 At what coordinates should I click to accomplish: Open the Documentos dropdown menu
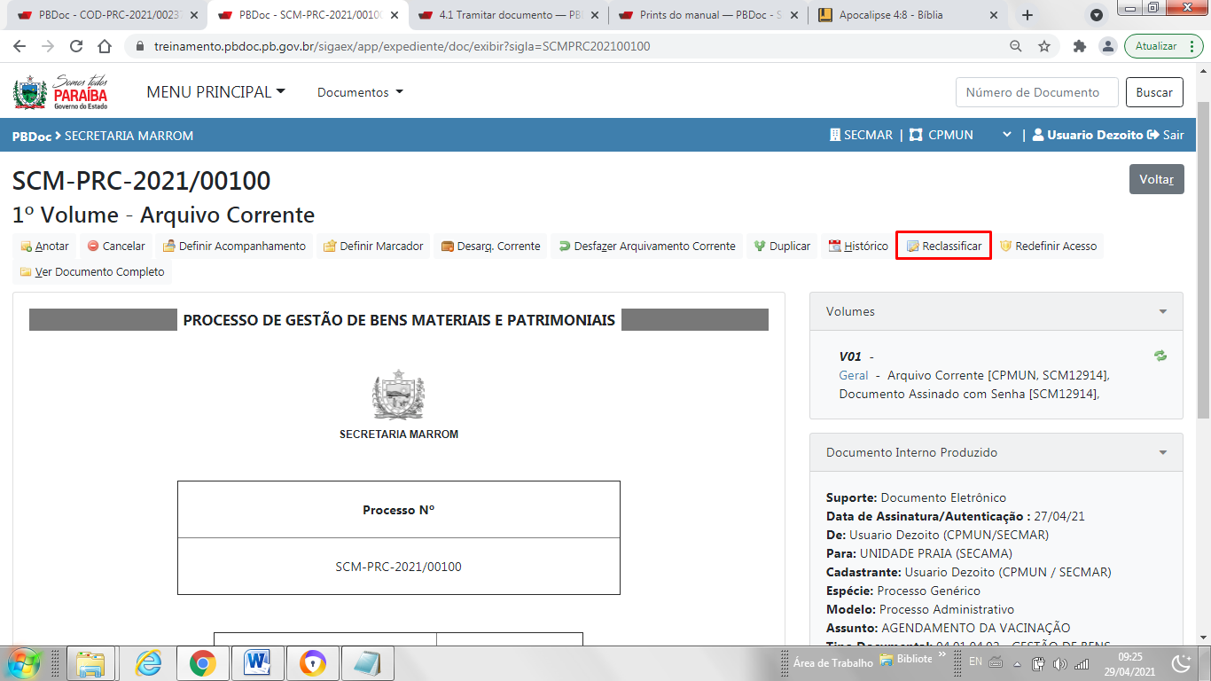tap(360, 92)
